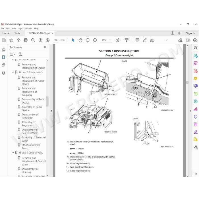Viewport: 199px width, 199px height.
Task: Open Disassembly of Solenoid Valve bookmark
Action: [x=30, y=131]
